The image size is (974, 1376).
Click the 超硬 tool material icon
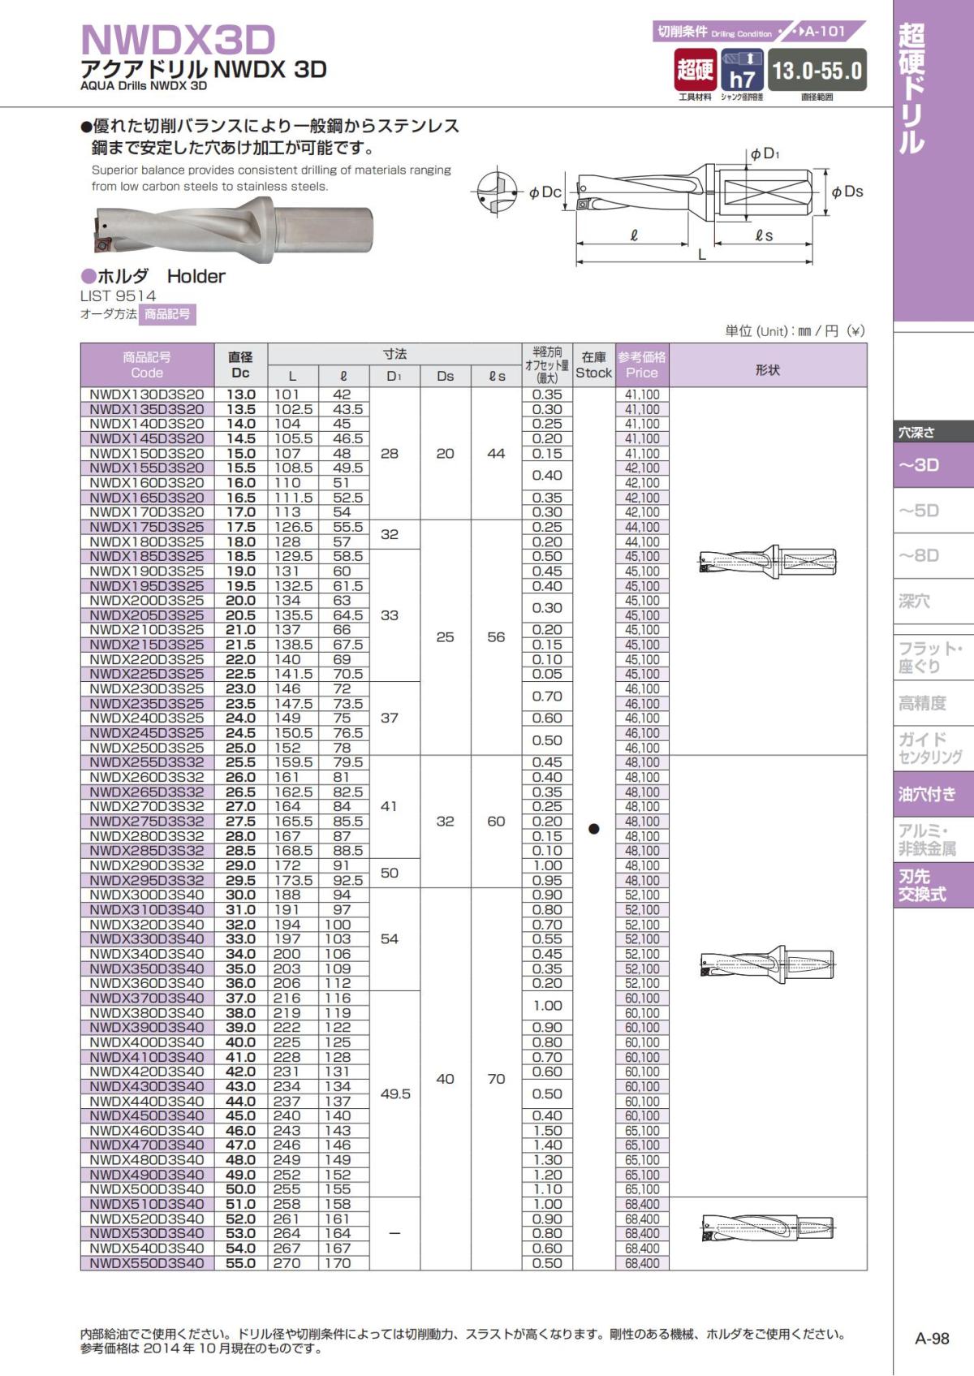(x=695, y=70)
